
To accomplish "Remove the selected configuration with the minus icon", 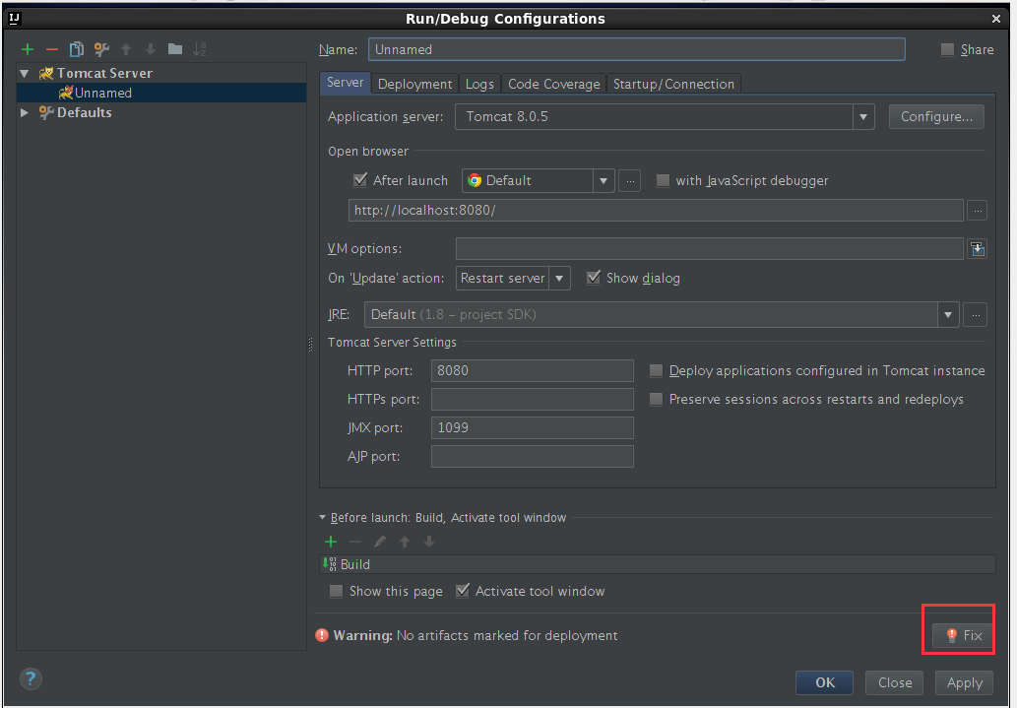I will tap(52, 49).
